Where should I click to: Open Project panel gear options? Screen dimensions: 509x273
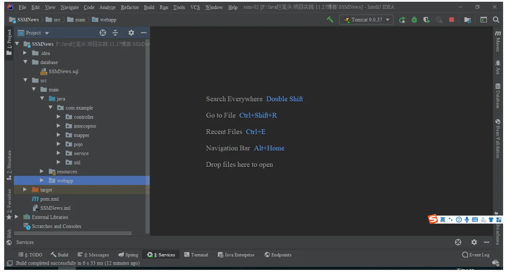(131, 33)
